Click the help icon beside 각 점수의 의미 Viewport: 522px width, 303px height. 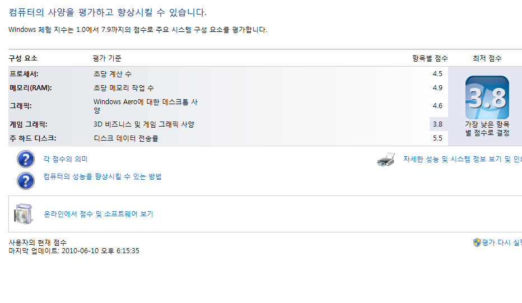(26, 160)
